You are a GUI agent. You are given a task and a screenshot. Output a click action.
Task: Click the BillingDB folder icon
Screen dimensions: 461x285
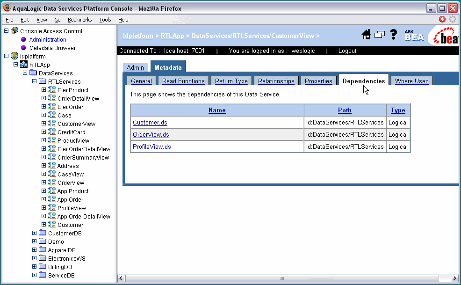[x=43, y=266]
